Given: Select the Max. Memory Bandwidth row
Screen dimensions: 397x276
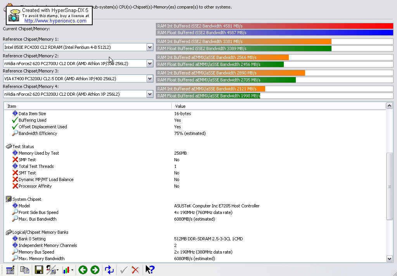Looking at the screenshot, I should click(195, 259).
